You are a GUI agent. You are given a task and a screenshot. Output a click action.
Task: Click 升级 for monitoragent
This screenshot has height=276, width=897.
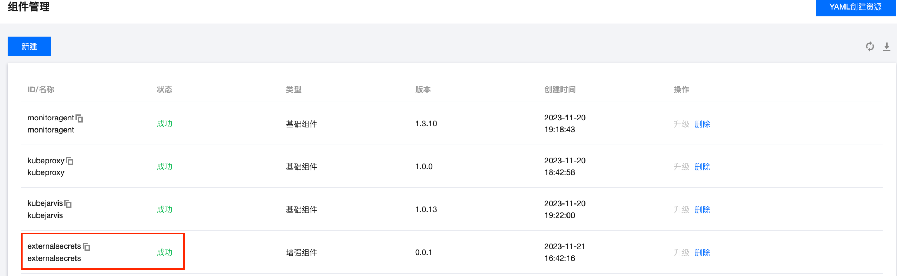tap(681, 124)
